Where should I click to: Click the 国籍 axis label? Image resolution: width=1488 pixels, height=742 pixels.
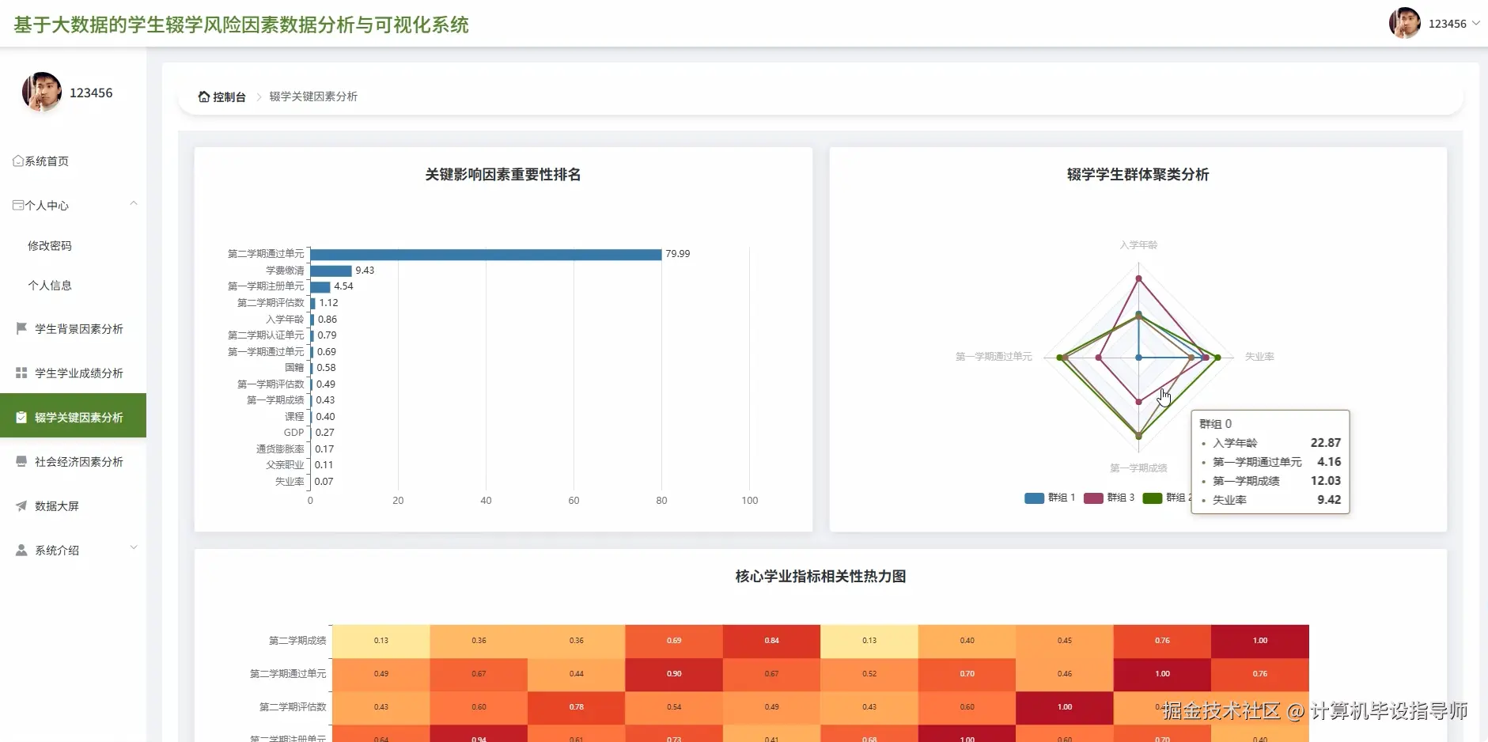294,368
